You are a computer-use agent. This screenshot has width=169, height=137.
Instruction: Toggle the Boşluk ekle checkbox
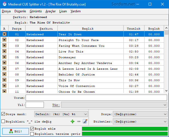point(32,129)
